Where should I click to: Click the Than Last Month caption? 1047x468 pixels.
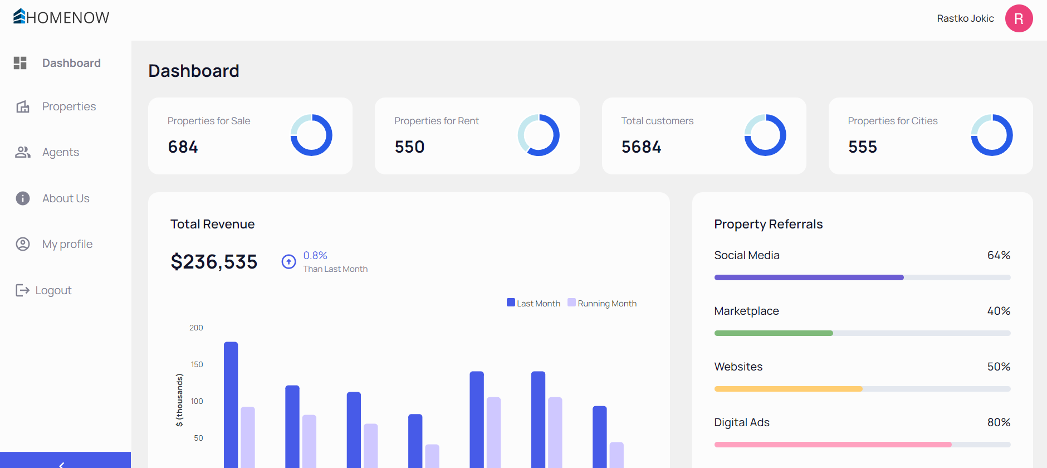tap(335, 269)
